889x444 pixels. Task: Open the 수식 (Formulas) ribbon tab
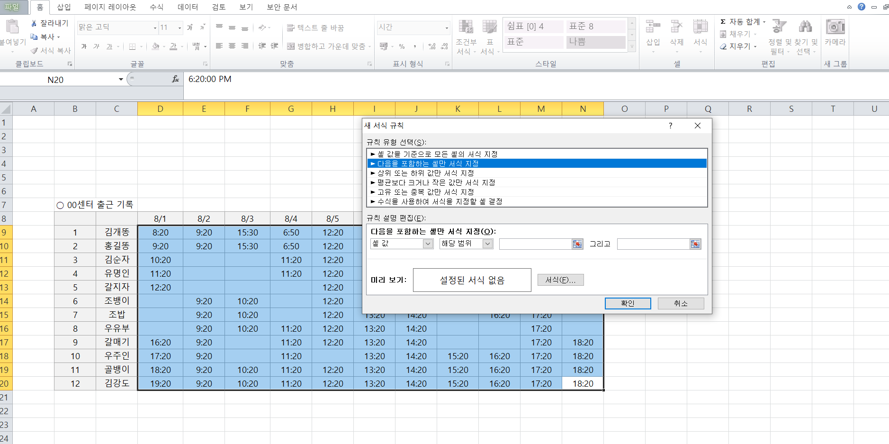(157, 7)
